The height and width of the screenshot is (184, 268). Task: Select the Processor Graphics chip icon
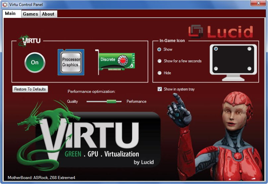[x=71, y=62]
